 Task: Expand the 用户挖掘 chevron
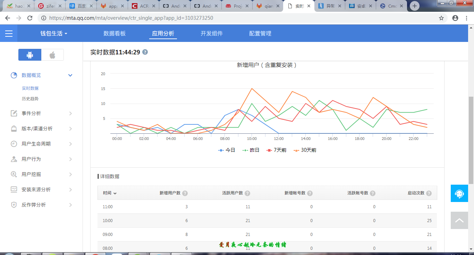[x=70, y=174]
